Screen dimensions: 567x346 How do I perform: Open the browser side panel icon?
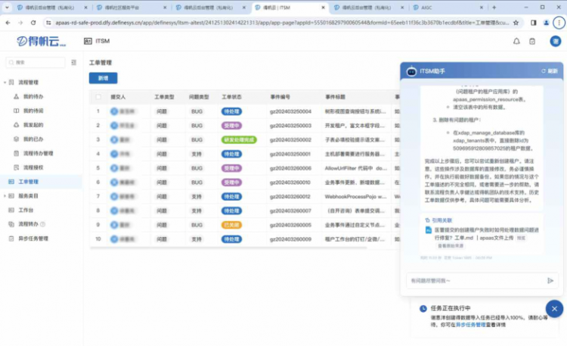coord(533,23)
